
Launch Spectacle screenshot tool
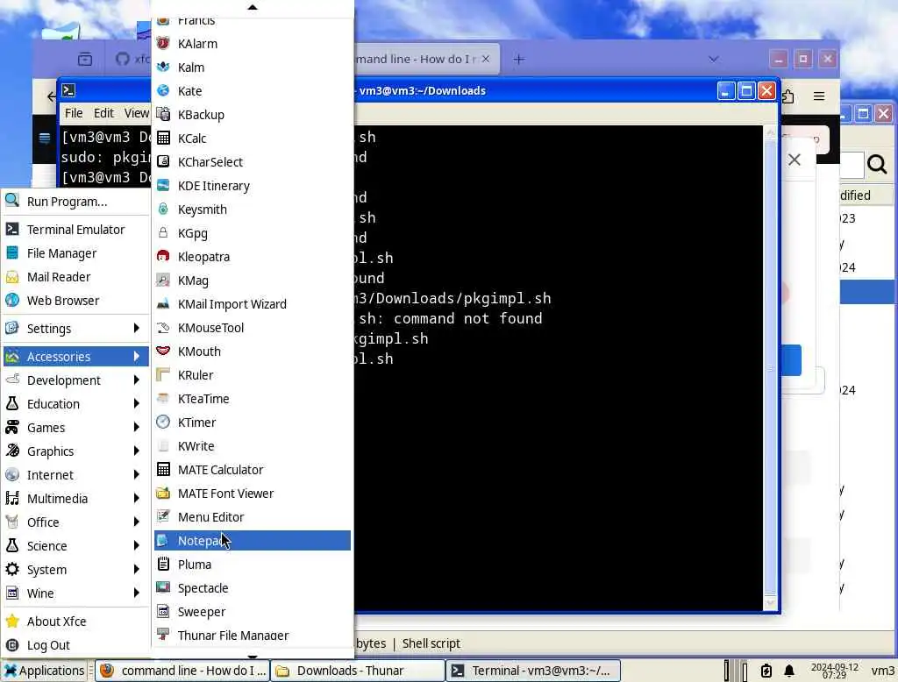(x=252, y=587)
